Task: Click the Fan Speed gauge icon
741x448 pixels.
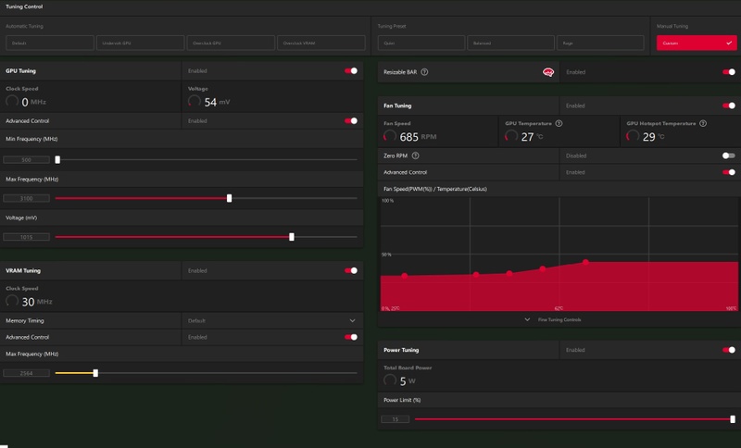Action: pos(390,136)
